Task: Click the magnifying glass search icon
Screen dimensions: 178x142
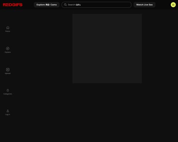Action: point(65,5)
